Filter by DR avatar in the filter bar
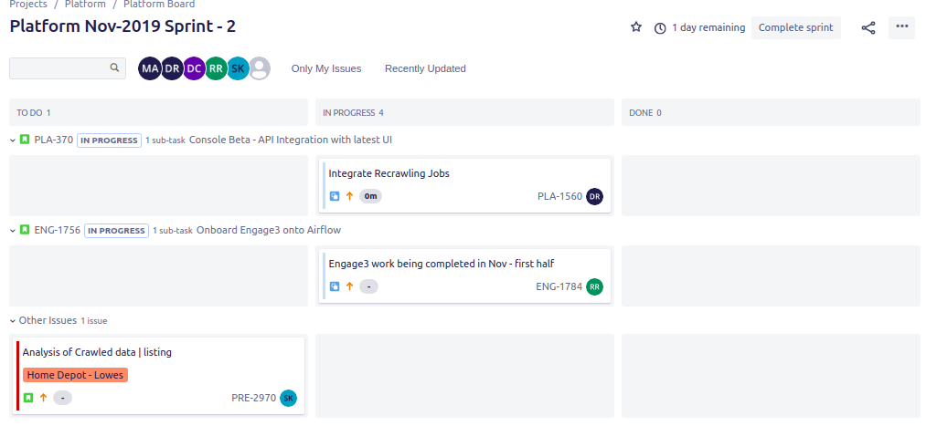This screenshot has width=937, height=447. click(172, 68)
